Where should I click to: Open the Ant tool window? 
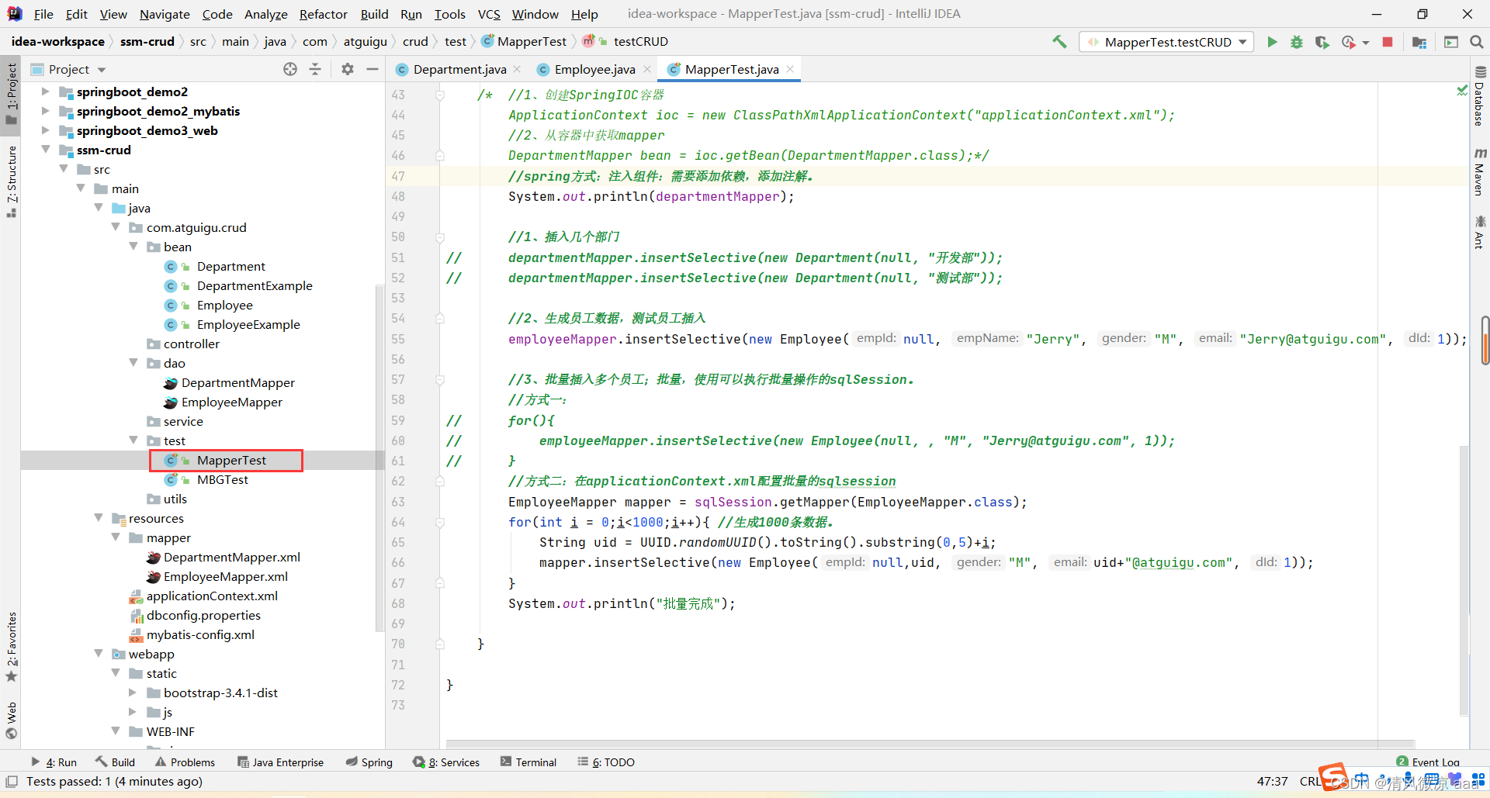[1480, 233]
